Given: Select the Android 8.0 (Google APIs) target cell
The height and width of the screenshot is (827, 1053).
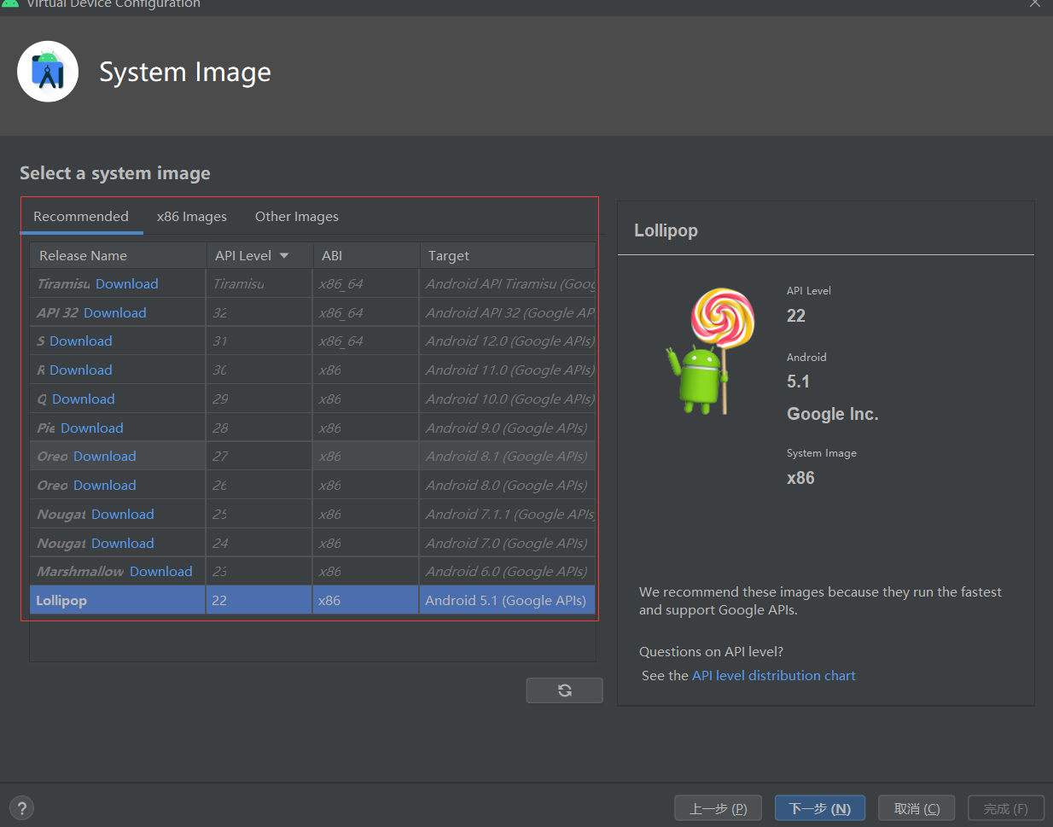Looking at the screenshot, I should (508, 485).
